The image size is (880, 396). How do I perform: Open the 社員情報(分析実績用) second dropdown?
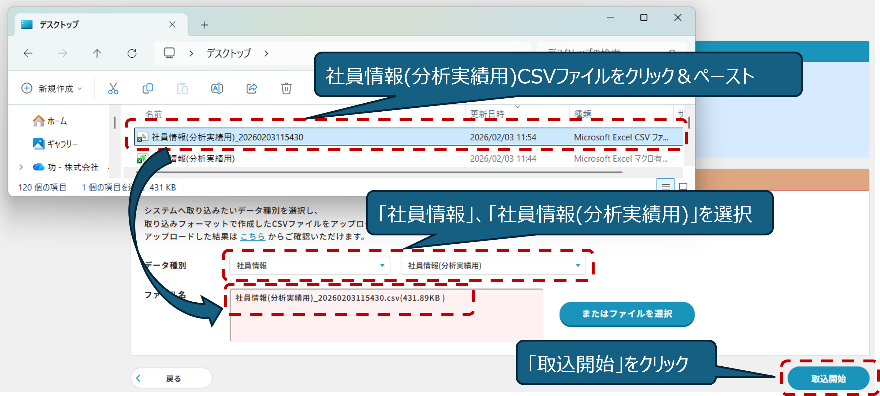pyautogui.click(x=493, y=265)
